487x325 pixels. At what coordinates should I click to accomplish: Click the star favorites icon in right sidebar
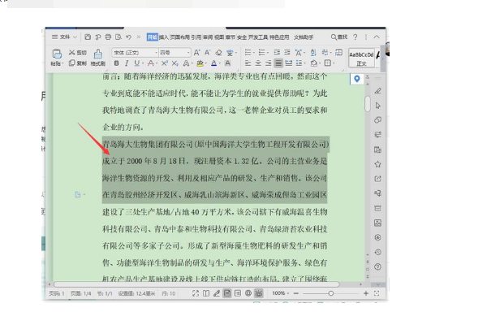(377, 163)
